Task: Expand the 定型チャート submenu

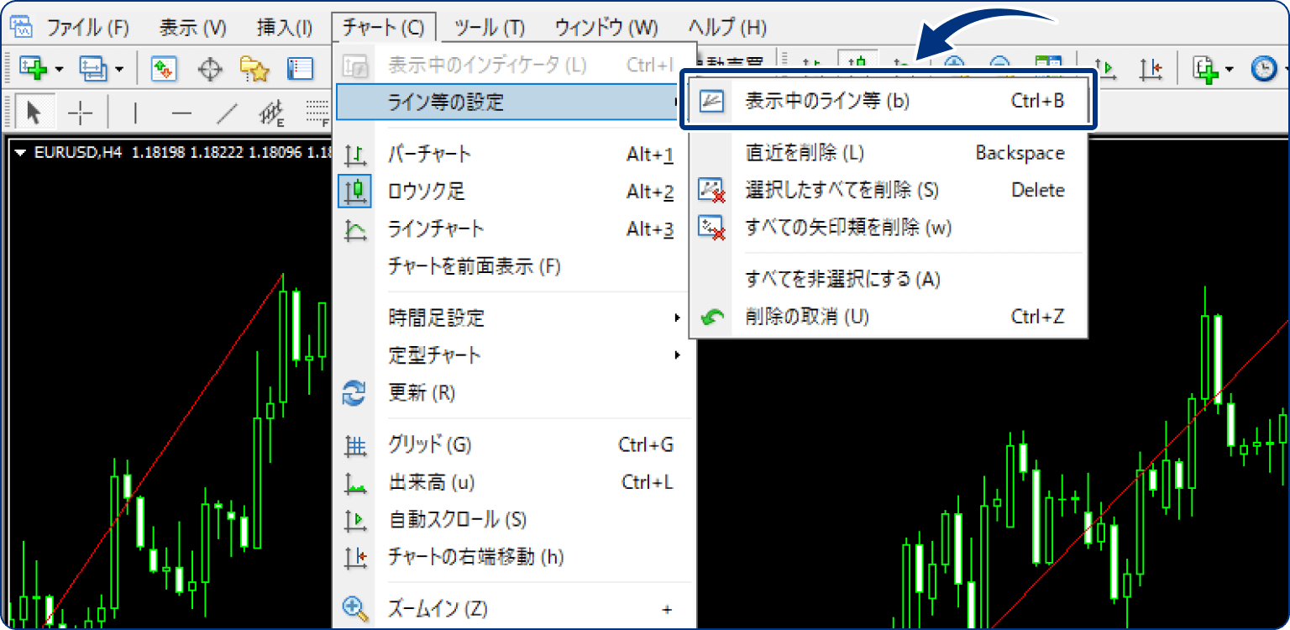Action: click(433, 355)
